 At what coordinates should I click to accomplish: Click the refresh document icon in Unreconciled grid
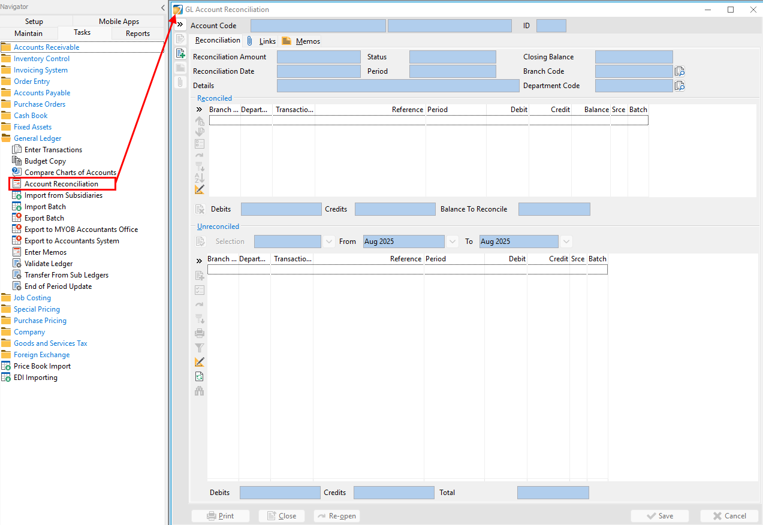200,376
